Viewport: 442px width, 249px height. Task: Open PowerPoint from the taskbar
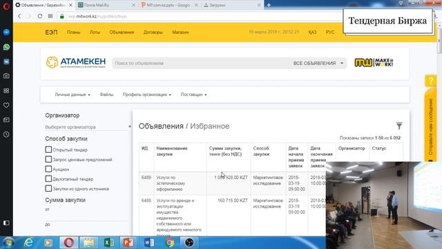(x=128, y=243)
